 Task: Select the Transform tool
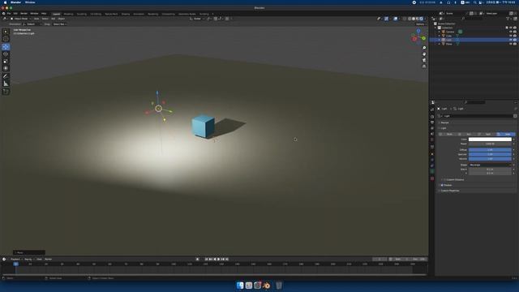[x=6, y=68]
